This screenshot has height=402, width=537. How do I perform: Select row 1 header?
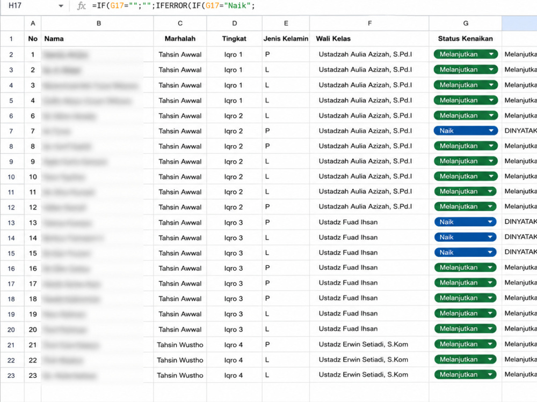[x=11, y=39]
